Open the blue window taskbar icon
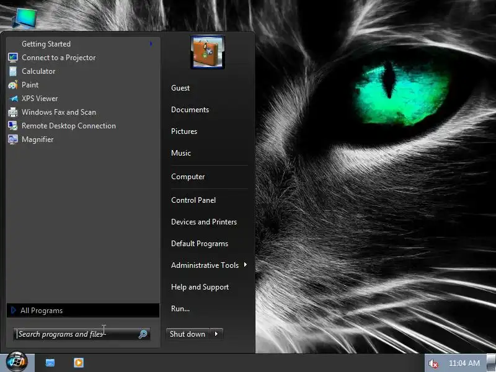Viewport: 496px width, 372px height. tap(50, 363)
